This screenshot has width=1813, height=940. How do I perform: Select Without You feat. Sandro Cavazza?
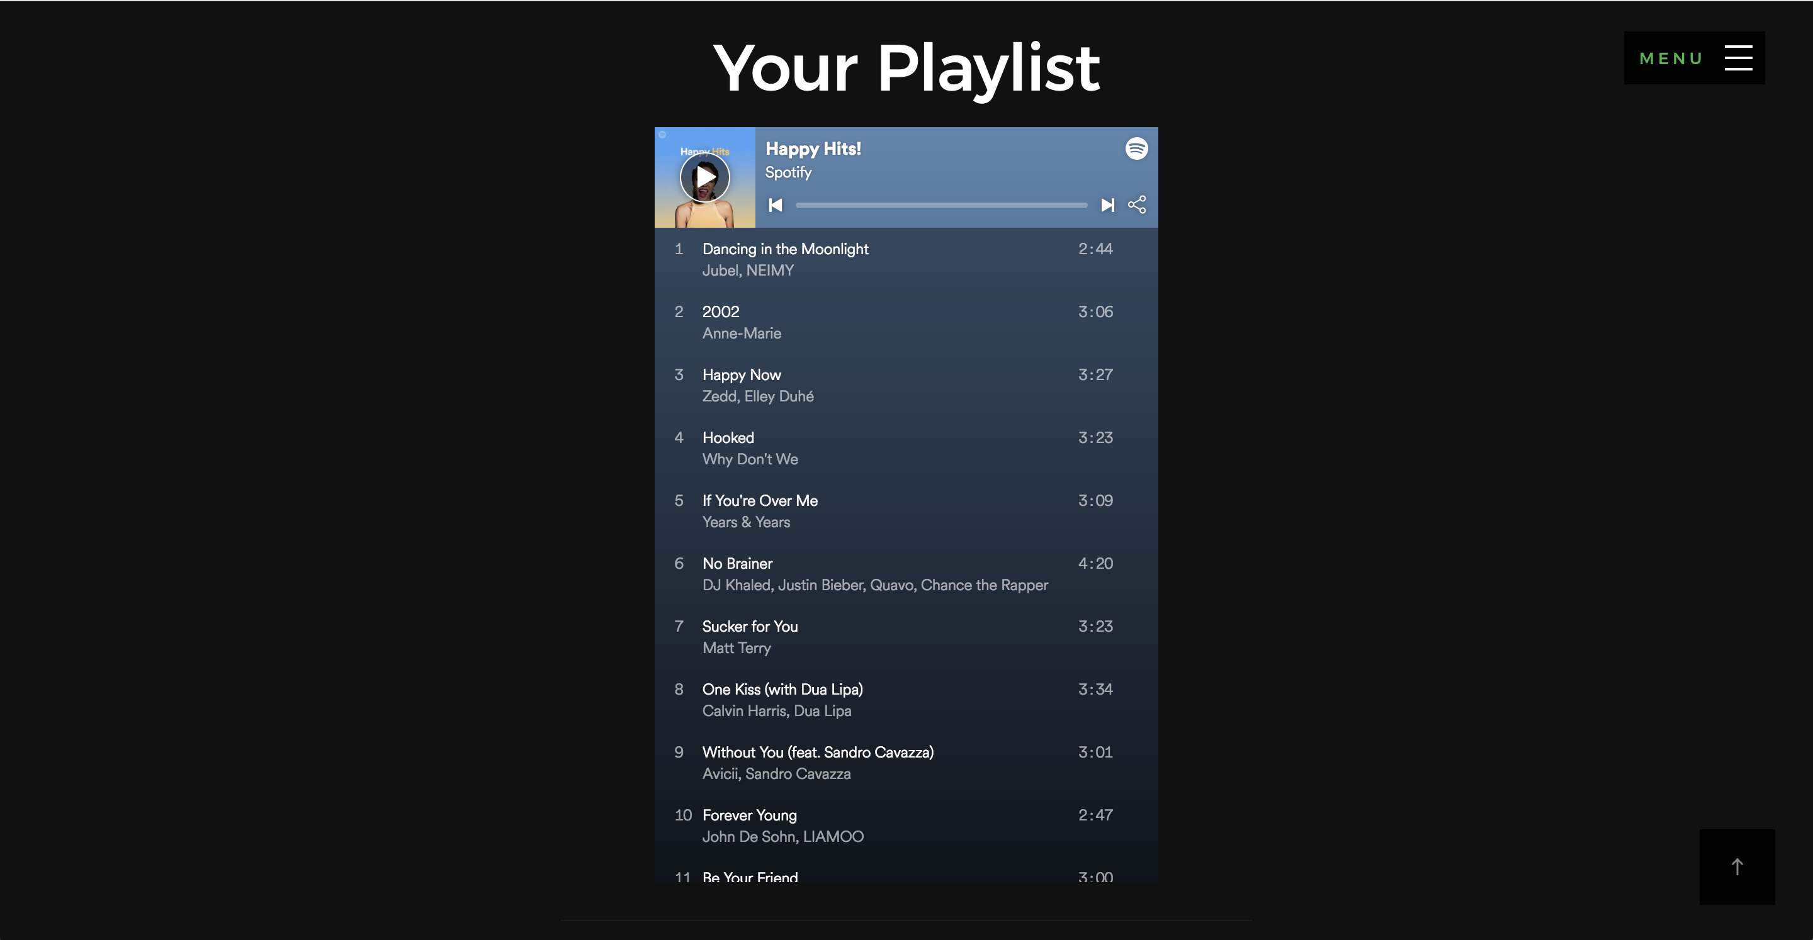click(x=906, y=763)
